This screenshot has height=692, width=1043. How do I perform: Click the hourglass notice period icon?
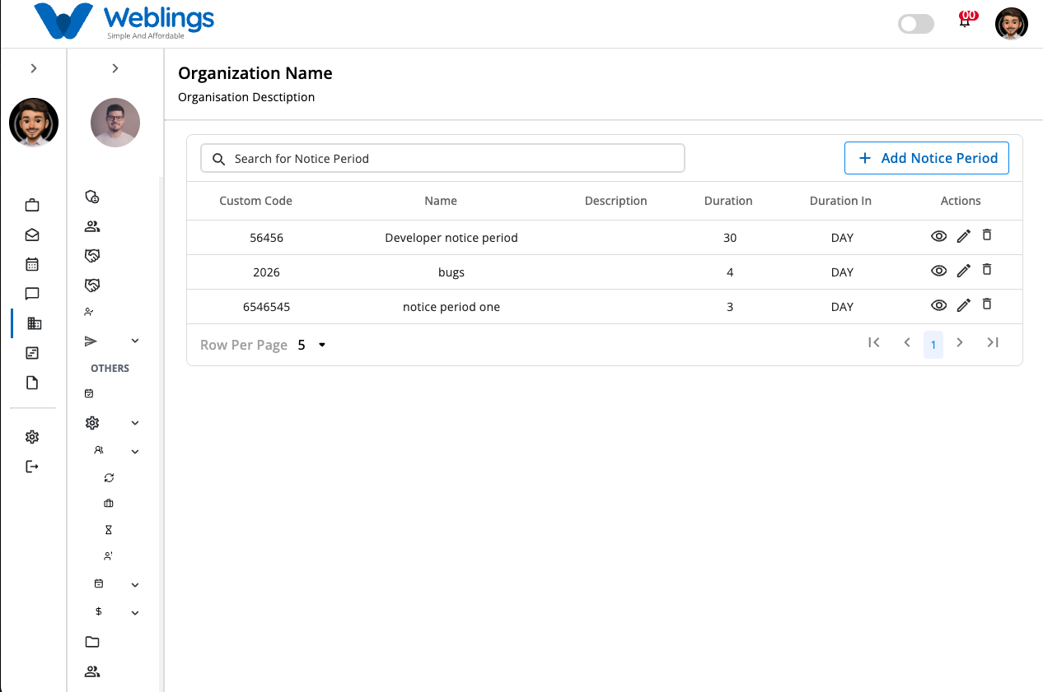(x=108, y=530)
